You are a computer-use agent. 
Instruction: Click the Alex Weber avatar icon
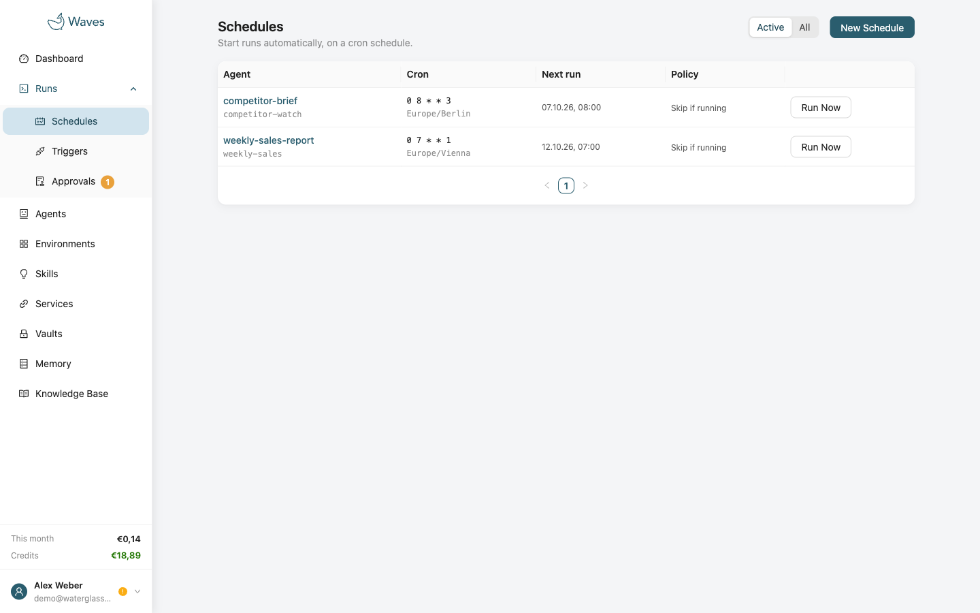pyautogui.click(x=19, y=592)
